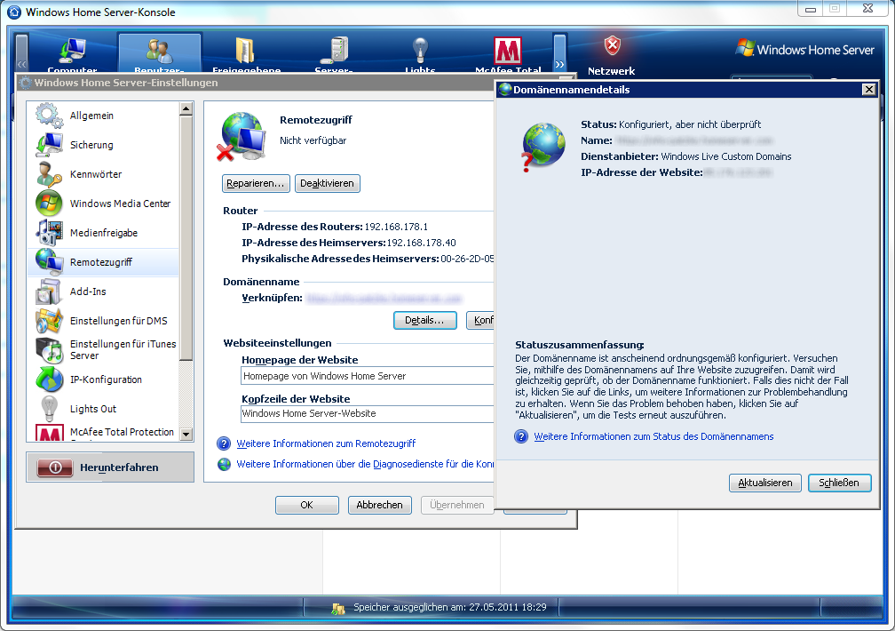Click home server IP 192.168.178.40

421,243
